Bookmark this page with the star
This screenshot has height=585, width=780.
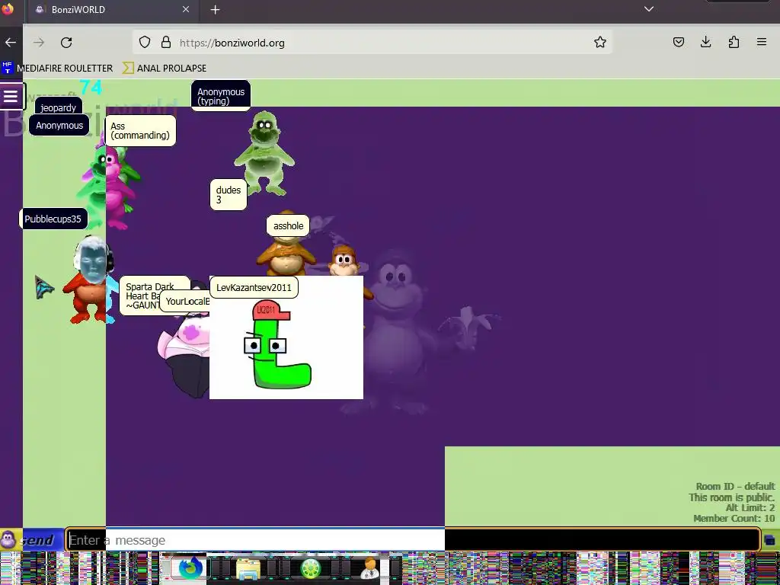(x=600, y=43)
